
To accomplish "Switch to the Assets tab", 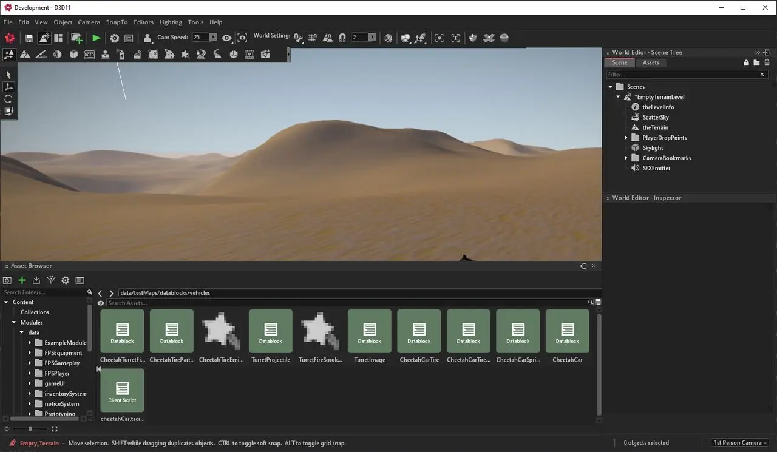I will pos(651,62).
